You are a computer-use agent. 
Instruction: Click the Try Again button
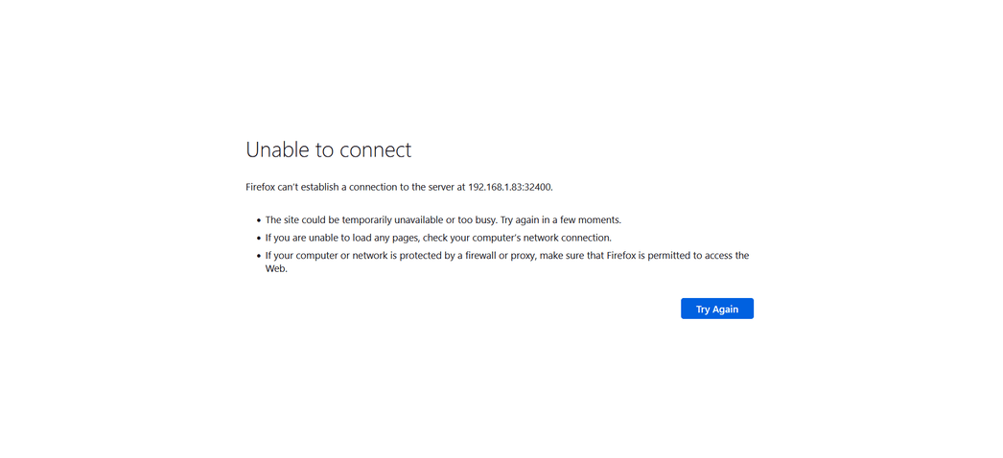pos(716,309)
